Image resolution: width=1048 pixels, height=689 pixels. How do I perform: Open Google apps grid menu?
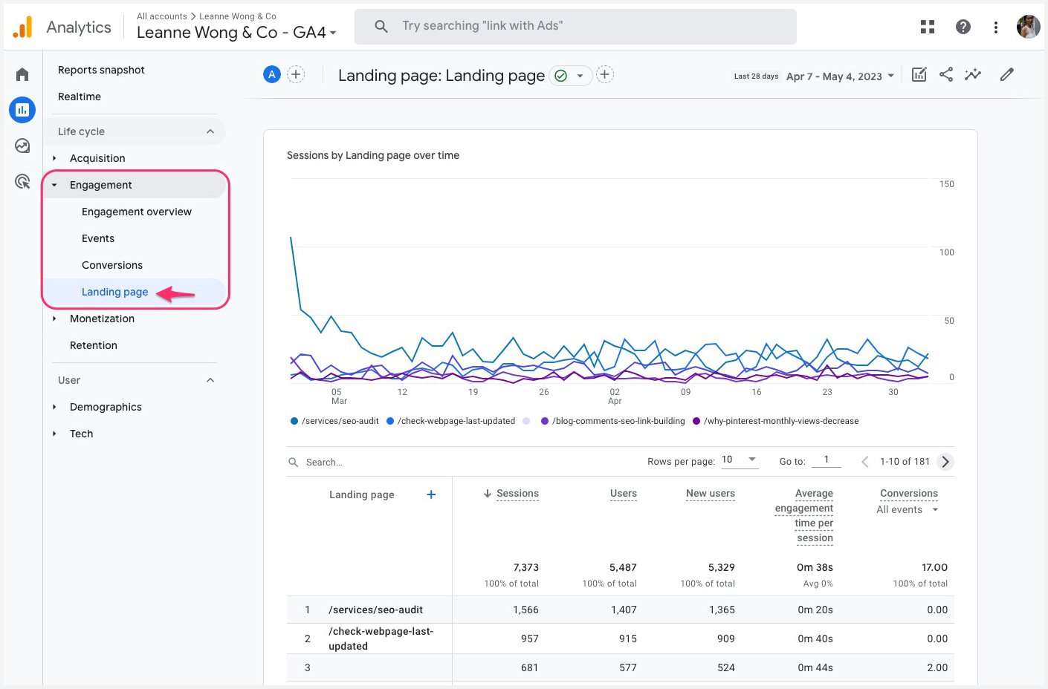coord(927,26)
